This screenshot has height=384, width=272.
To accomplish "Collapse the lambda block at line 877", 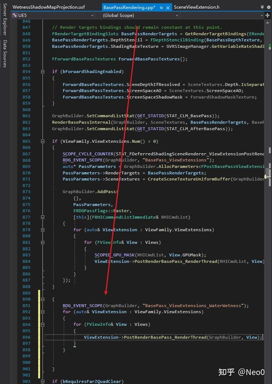I will coord(43,217).
